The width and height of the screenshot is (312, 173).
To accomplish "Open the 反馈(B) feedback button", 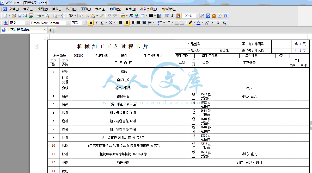I will click(x=169, y=9).
